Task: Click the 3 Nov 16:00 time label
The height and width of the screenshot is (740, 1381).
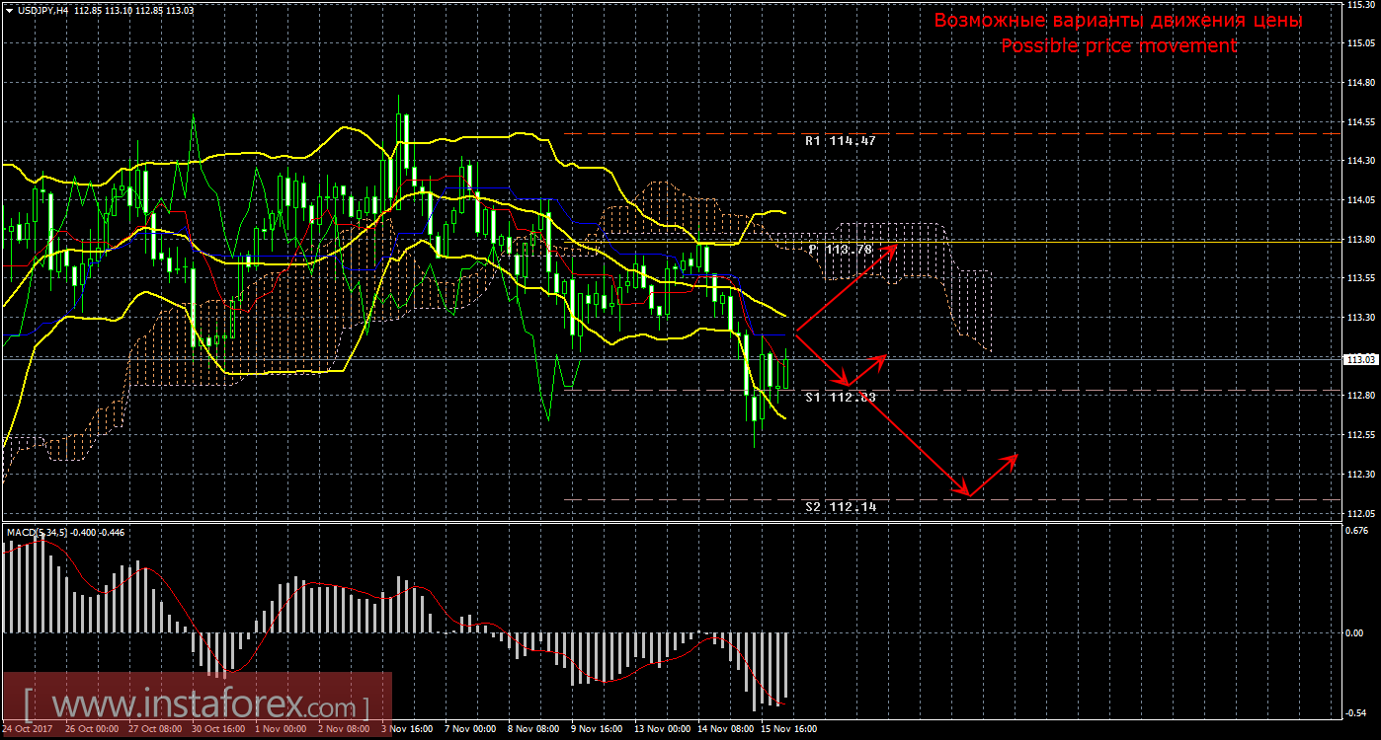Action: coord(406,730)
